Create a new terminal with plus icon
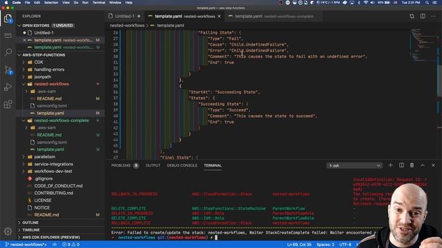The height and width of the screenshot is (248, 442). pyautogui.click(x=390, y=165)
